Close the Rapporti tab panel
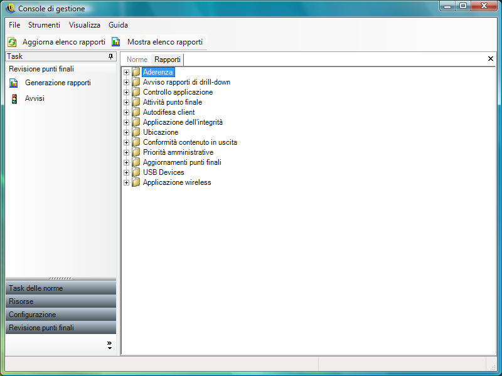The image size is (502, 376). pos(491,58)
